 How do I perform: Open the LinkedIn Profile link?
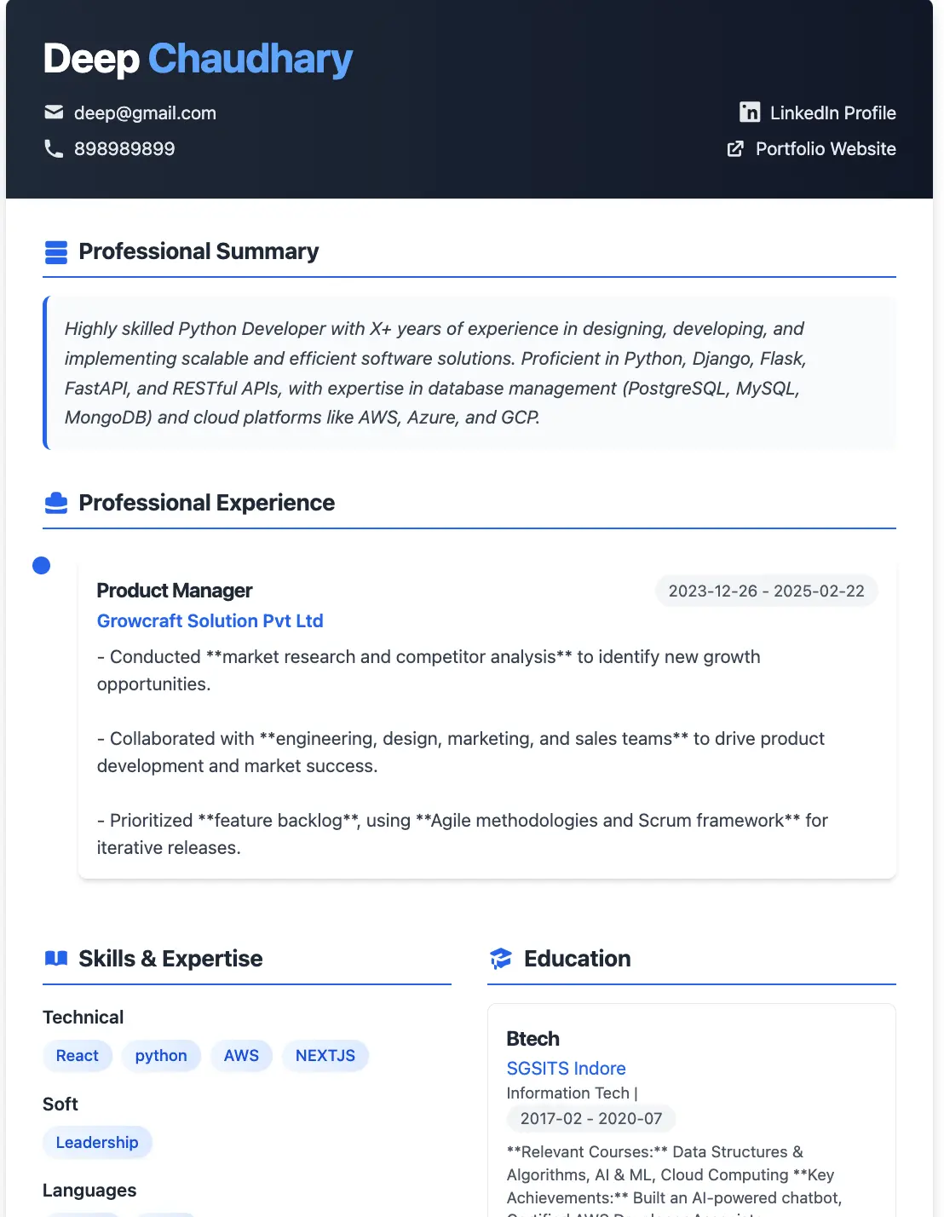point(832,113)
